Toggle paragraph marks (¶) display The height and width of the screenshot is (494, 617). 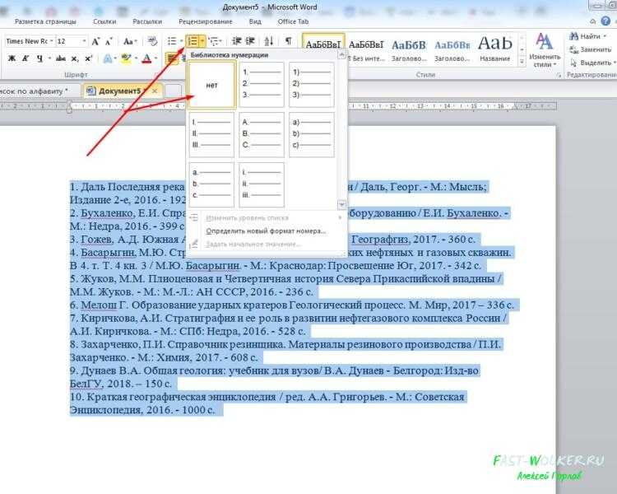pyautogui.click(x=289, y=41)
